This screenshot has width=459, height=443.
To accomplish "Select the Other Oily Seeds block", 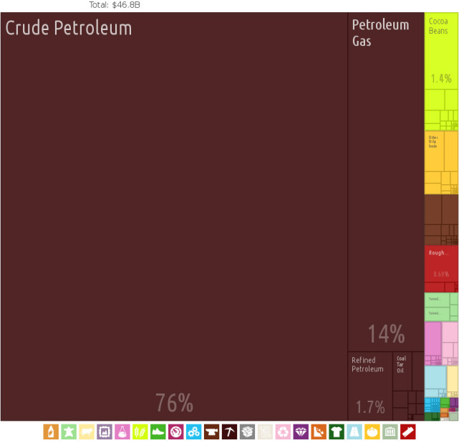I will click(435, 151).
